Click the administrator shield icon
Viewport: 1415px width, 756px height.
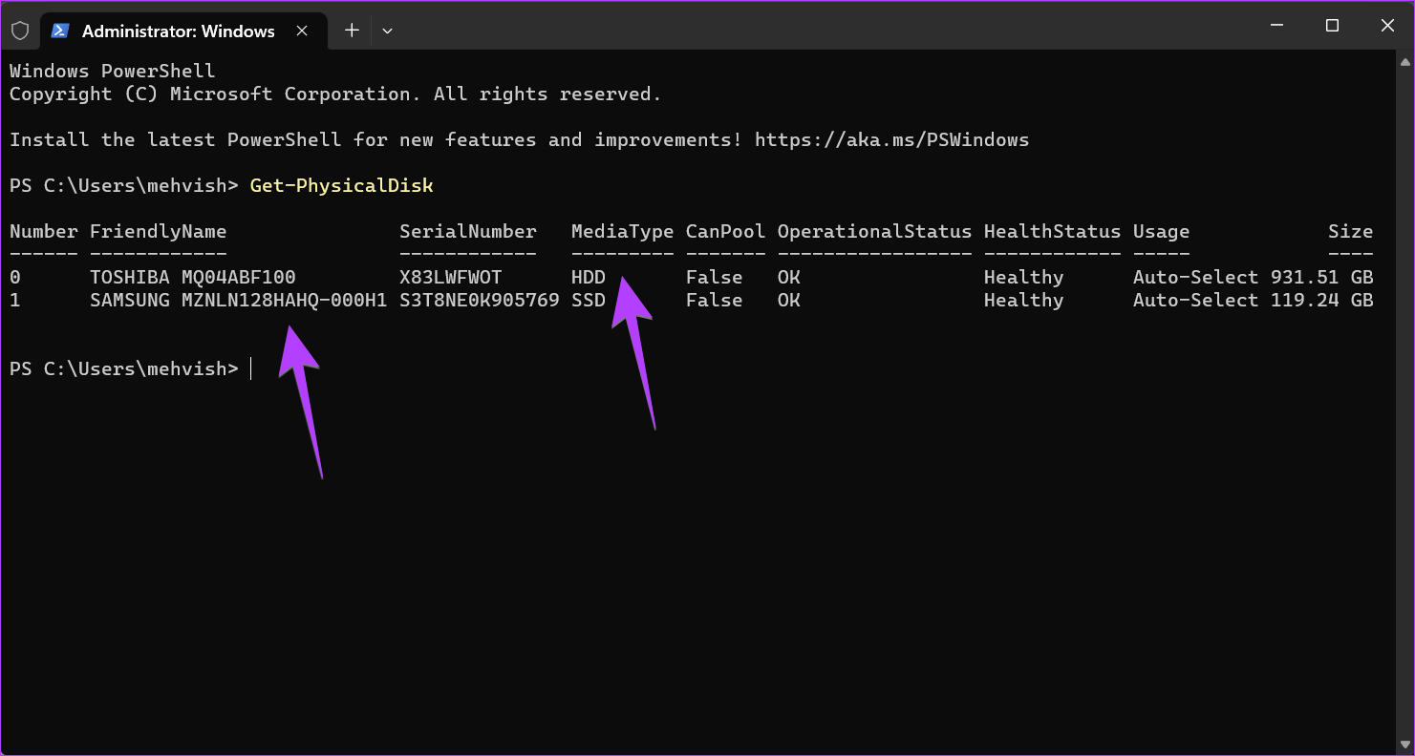coord(20,31)
